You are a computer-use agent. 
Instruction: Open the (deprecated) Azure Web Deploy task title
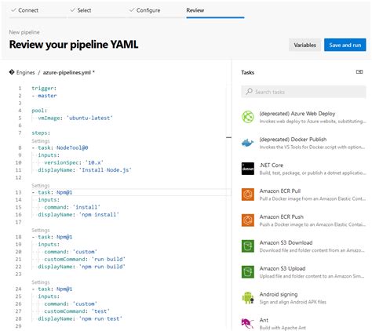[297, 114]
